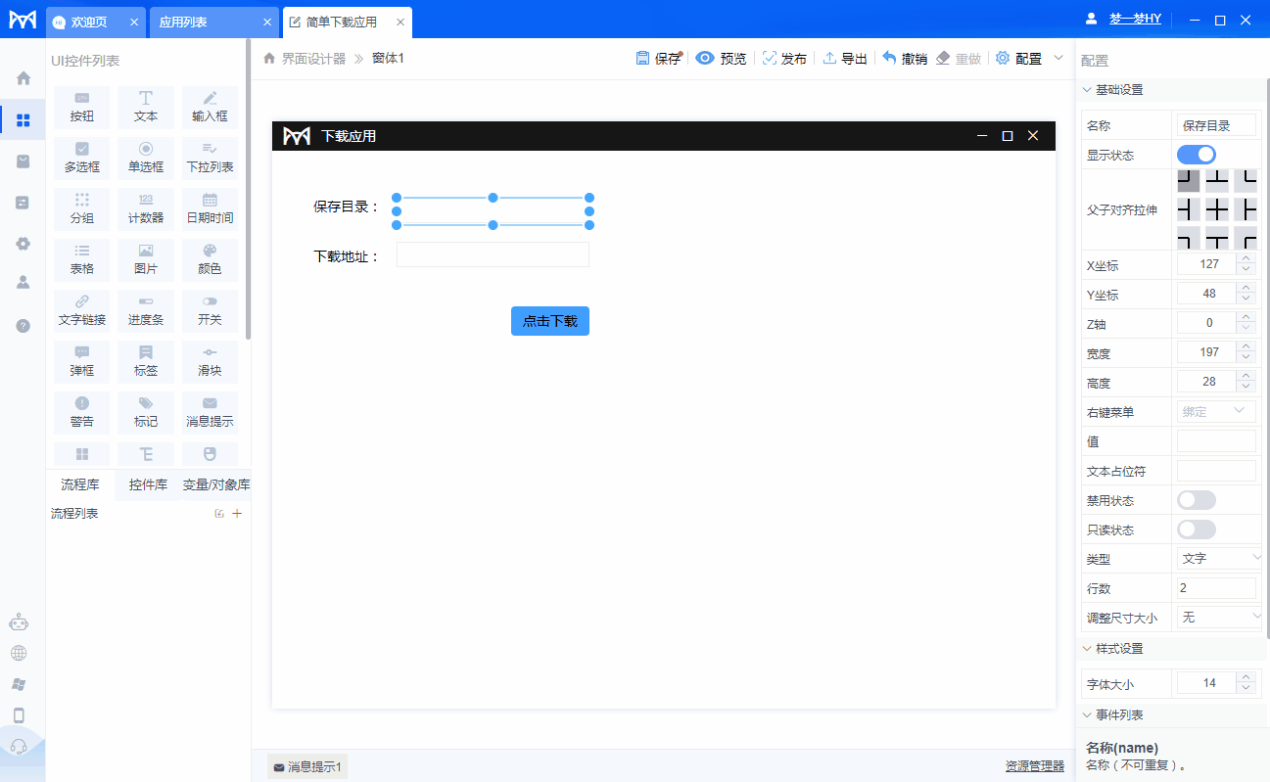Collapse the 样式设置 section
The image size is (1270, 782).
[1087, 649]
